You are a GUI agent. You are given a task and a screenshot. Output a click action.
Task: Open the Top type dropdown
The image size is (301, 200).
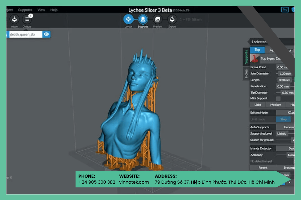pos(277,59)
